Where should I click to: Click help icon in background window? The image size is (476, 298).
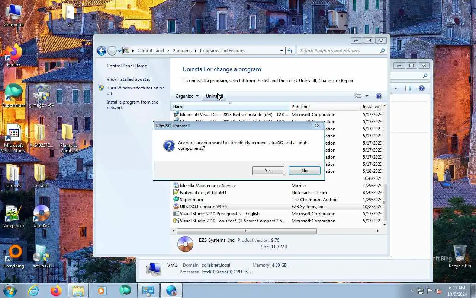tap(421, 88)
